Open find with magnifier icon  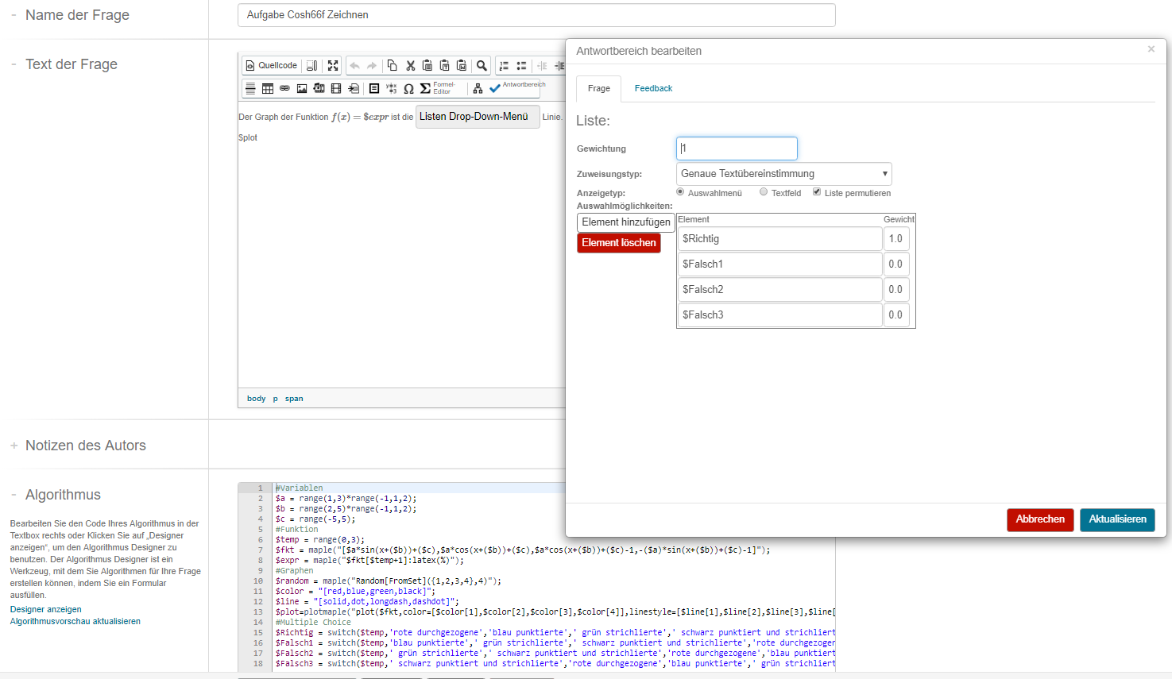click(x=482, y=66)
